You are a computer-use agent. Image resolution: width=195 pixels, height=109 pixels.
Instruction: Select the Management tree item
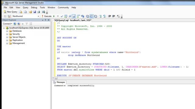pyautogui.click(x=19, y=43)
